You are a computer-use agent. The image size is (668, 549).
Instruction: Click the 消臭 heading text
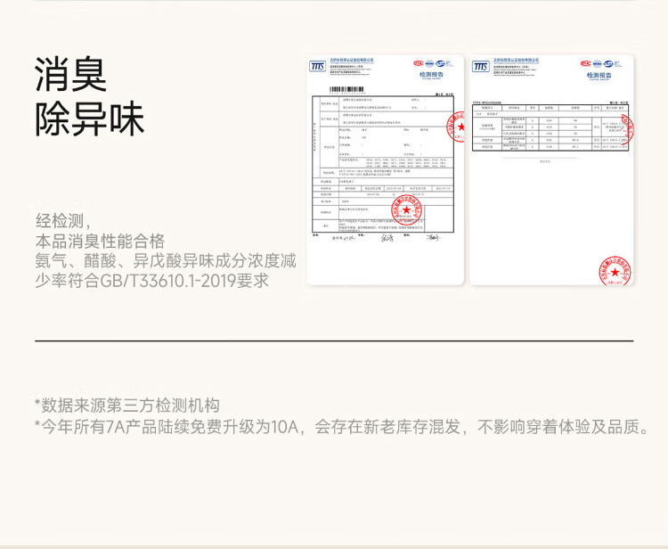(71, 74)
